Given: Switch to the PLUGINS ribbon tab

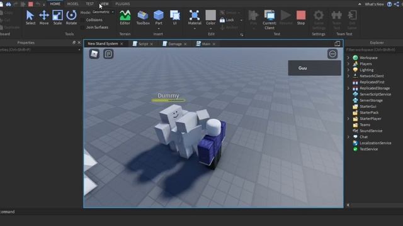Looking at the screenshot, I should click(x=123, y=4).
